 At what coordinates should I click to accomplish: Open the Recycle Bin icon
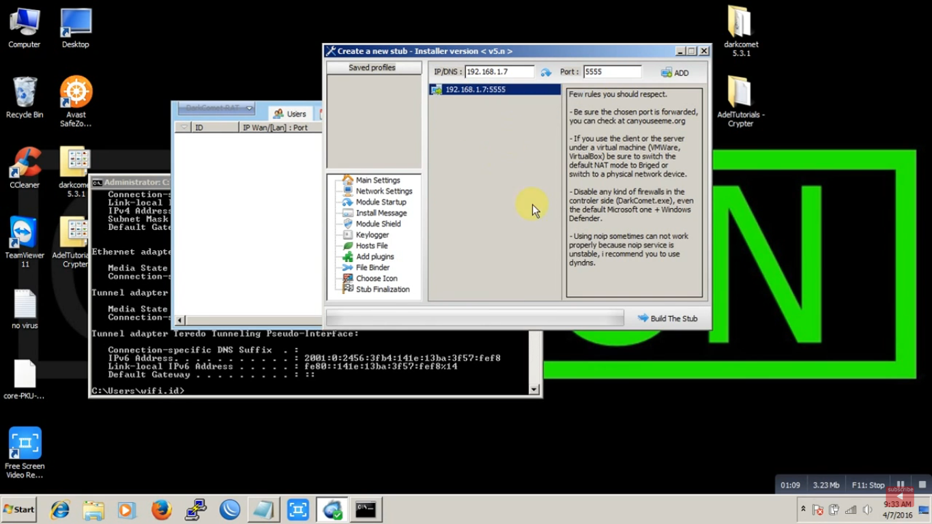click(25, 98)
